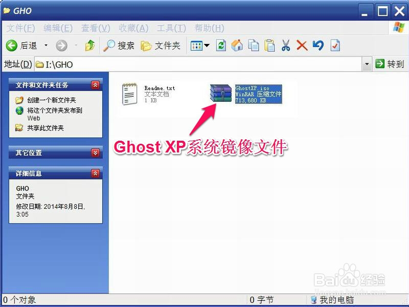Viewport: 409px width, 307px height.
Task: Open the 工具(T) menu
Action: [171, 28]
